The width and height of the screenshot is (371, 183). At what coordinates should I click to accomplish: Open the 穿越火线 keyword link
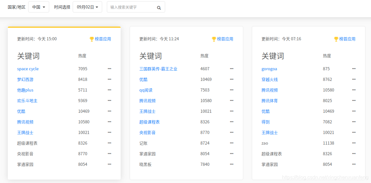click(269, 79)
